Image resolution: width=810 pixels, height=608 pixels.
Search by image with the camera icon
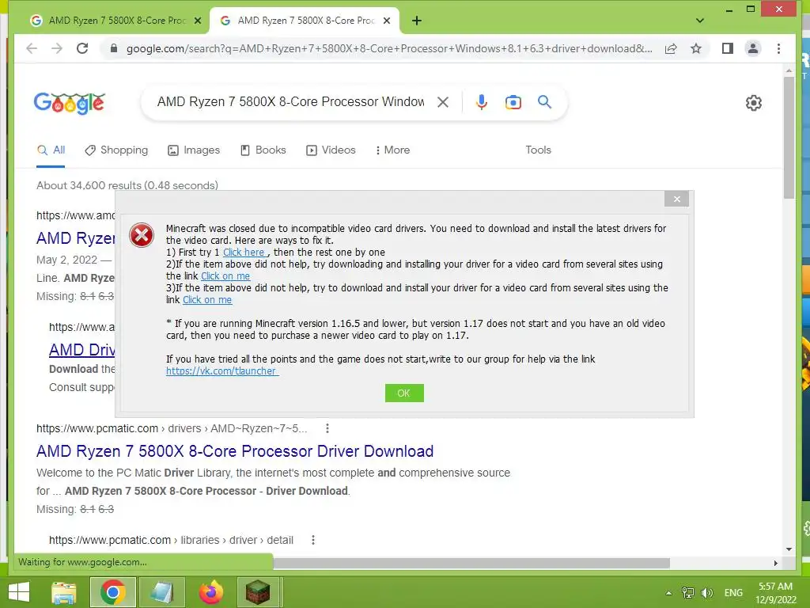[x=513, y=102]
